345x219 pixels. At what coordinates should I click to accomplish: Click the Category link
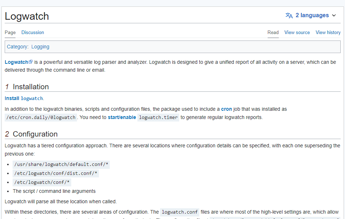[17, 47]
